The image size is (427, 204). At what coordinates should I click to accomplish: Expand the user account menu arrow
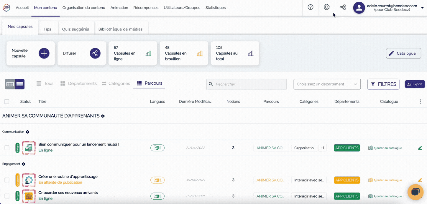tap(422, 8)
